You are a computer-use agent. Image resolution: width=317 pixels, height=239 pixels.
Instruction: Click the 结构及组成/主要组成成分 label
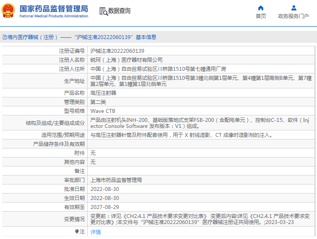[55, 123]
